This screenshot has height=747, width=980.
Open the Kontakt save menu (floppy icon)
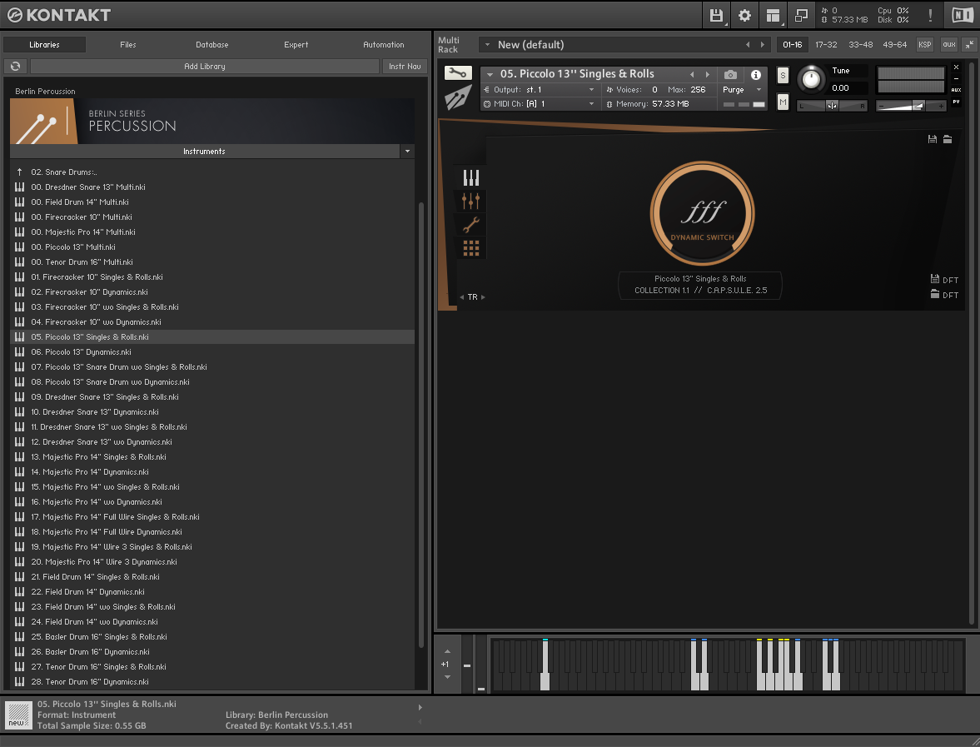(716, 15)
